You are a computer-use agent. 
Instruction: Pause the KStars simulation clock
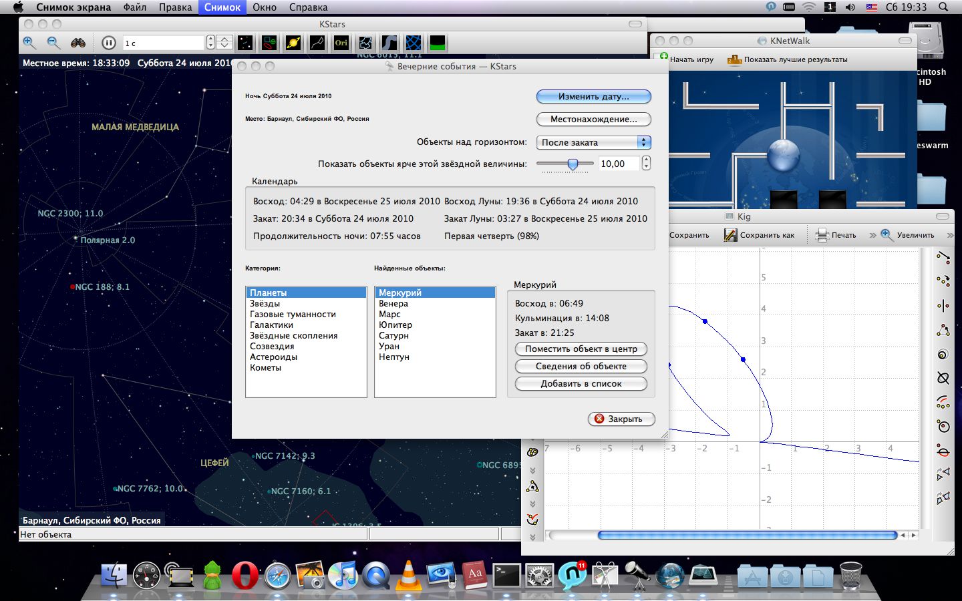coord(108,43)
